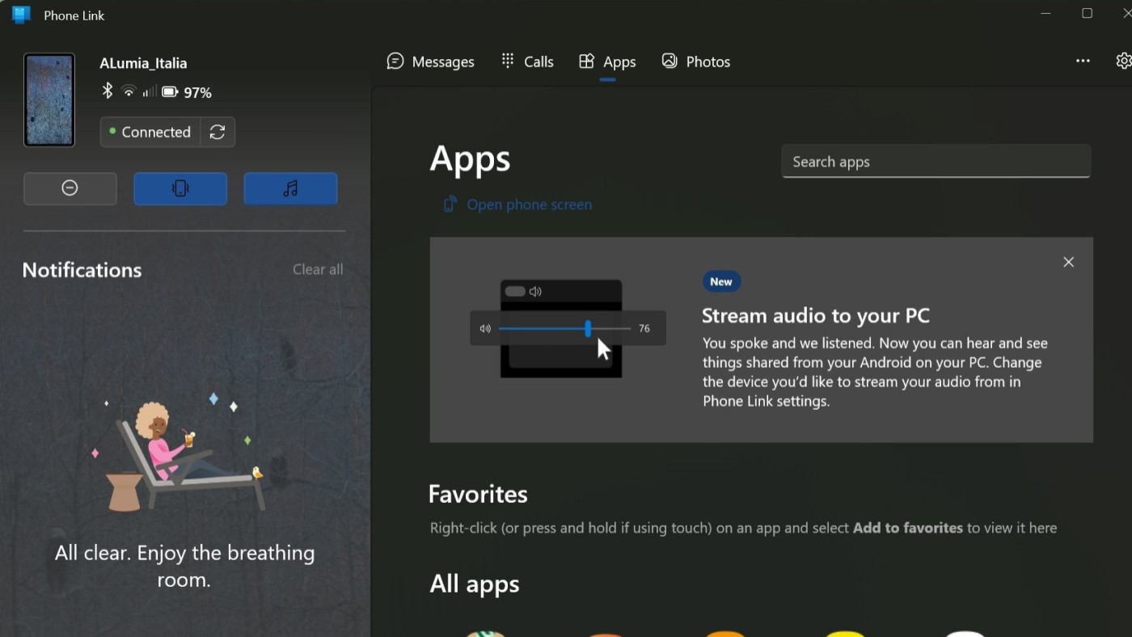The width and height of the screenshot is (1132, 637).
Task: Open Phone Link settings gear
Action: pos(1123,61)
